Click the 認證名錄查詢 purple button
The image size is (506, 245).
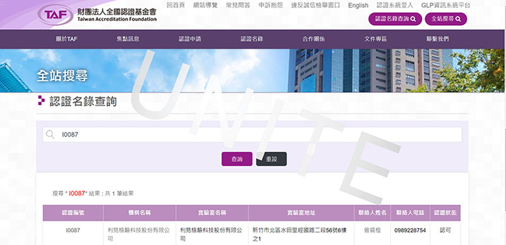tap(395, 19)
